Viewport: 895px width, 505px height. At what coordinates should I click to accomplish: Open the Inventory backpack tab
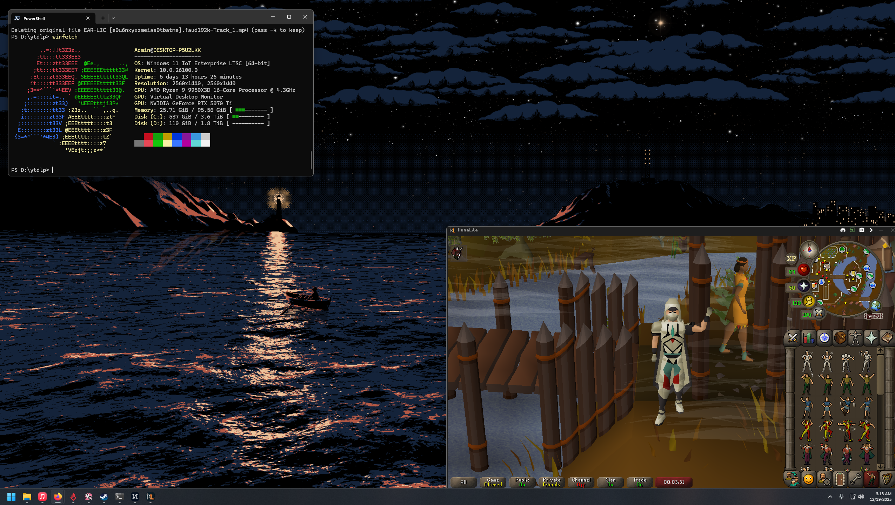tap(840, 338)
